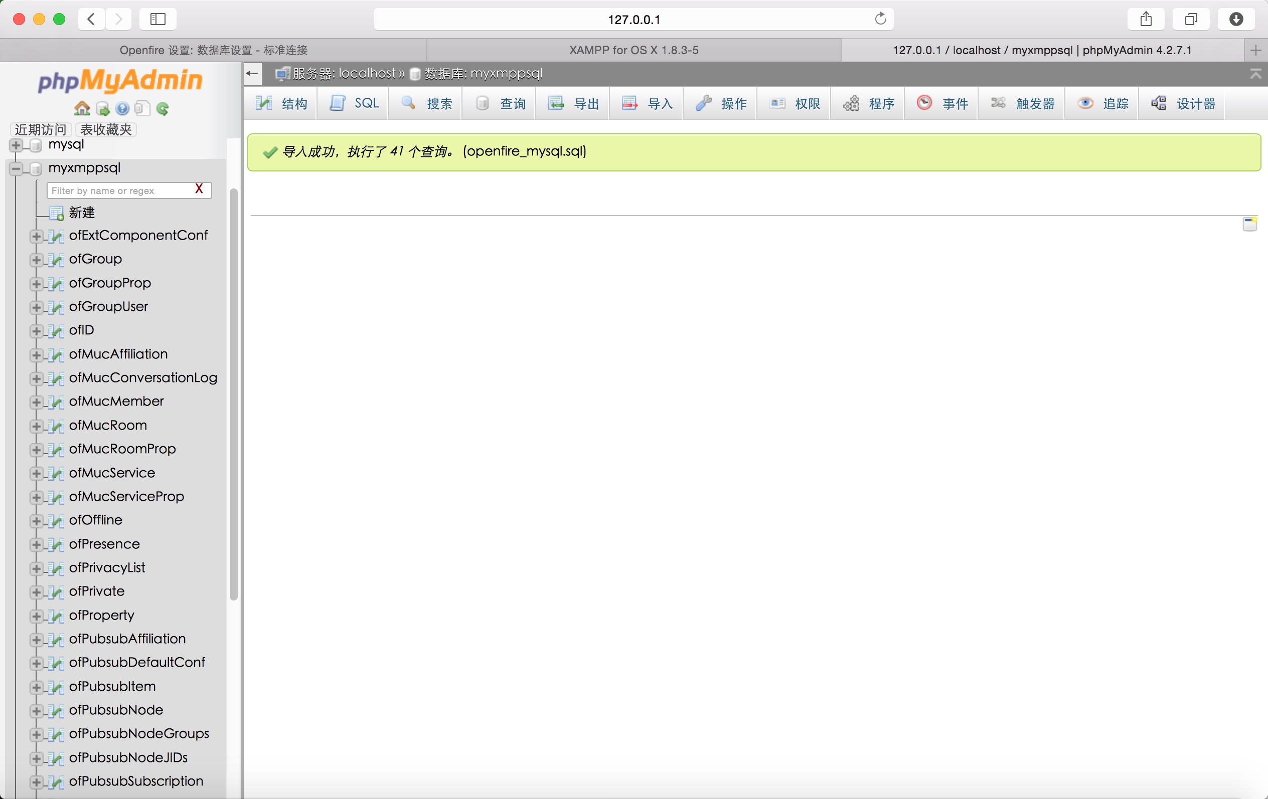Toggle Safari sidebar button
The height and width of the screenshot is (799, 1268).
click(158, 19)
